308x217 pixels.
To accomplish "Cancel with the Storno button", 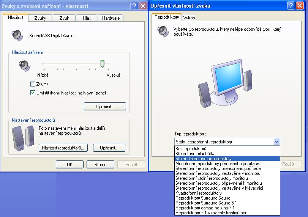I will 100,164.
